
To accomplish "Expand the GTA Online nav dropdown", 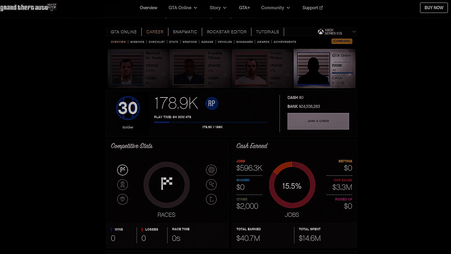I will [x=183, y=8].
